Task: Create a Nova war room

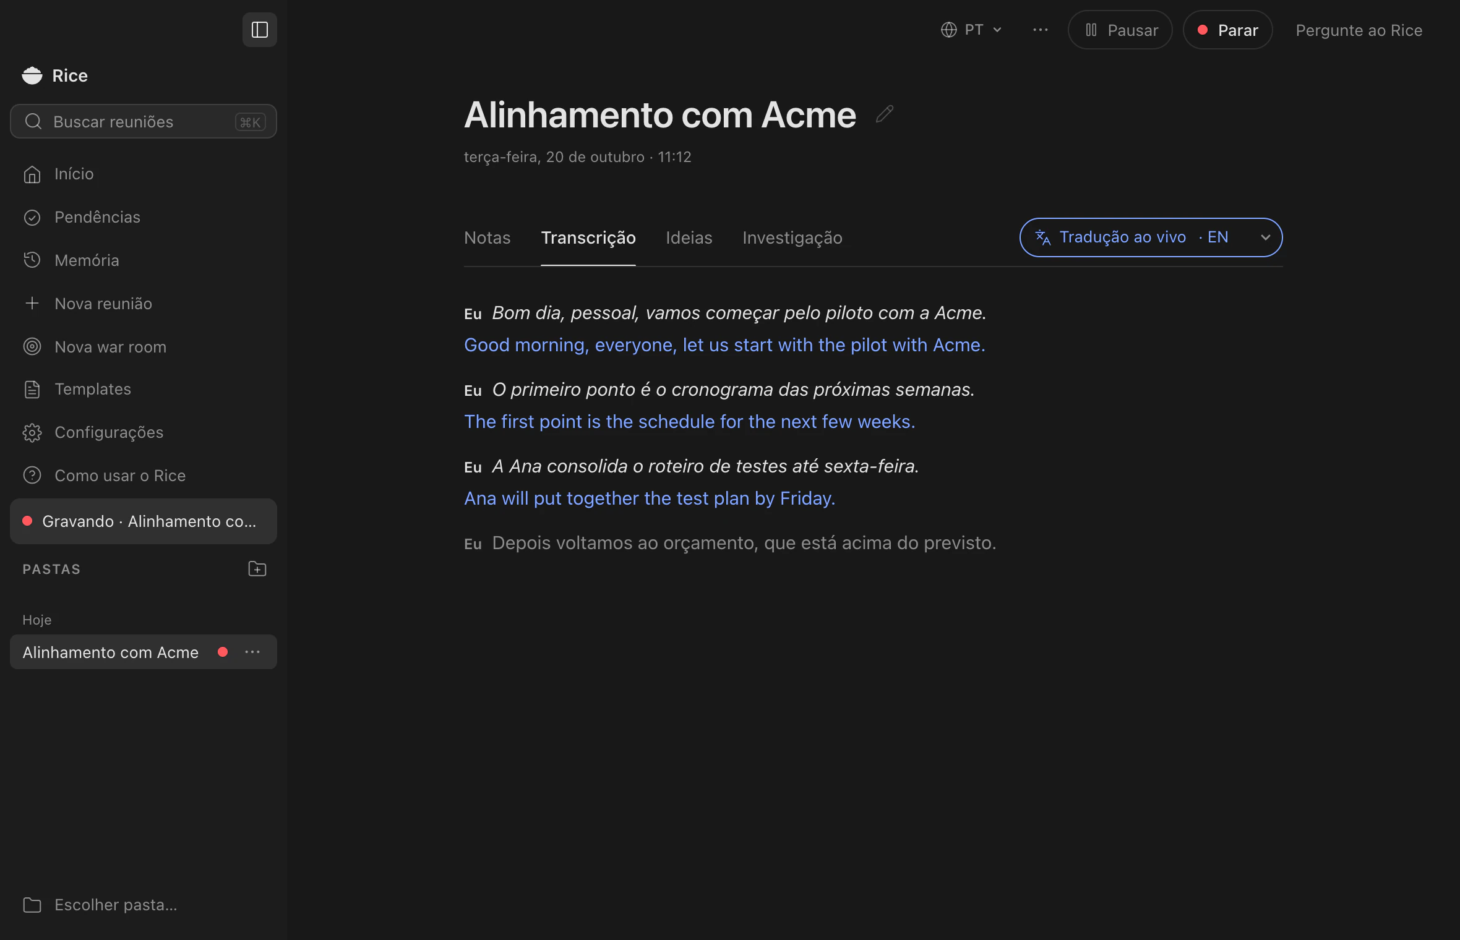Action: pos(144,347)
